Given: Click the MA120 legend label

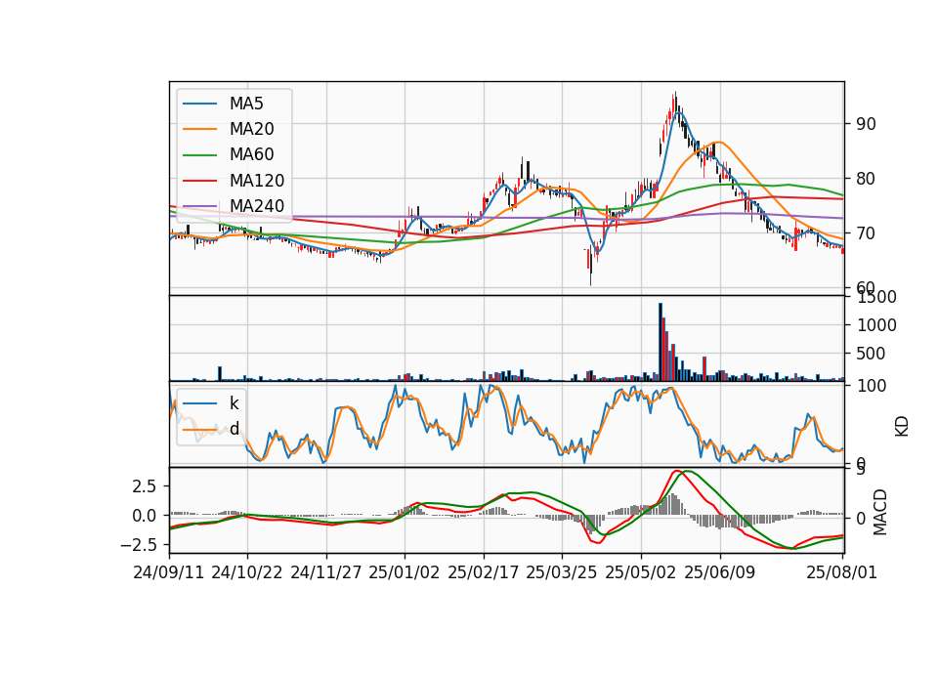Looking at the screenshot, I should [257, 180].
